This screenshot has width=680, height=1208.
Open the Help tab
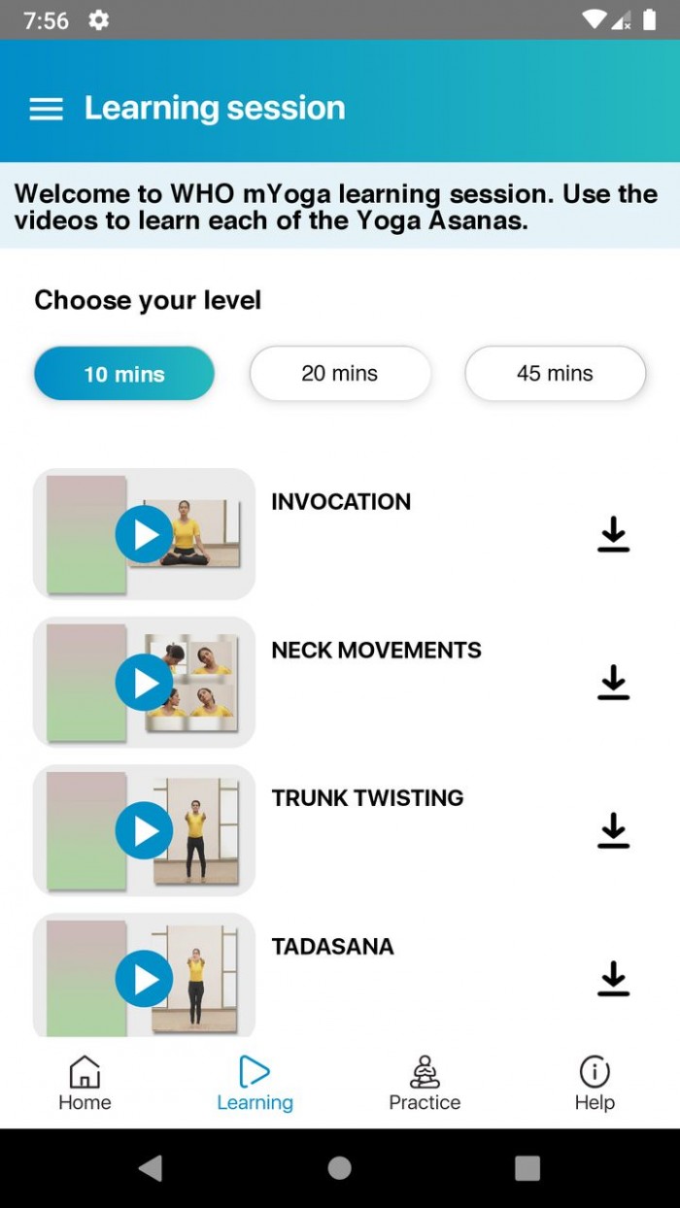point(595,1083)
